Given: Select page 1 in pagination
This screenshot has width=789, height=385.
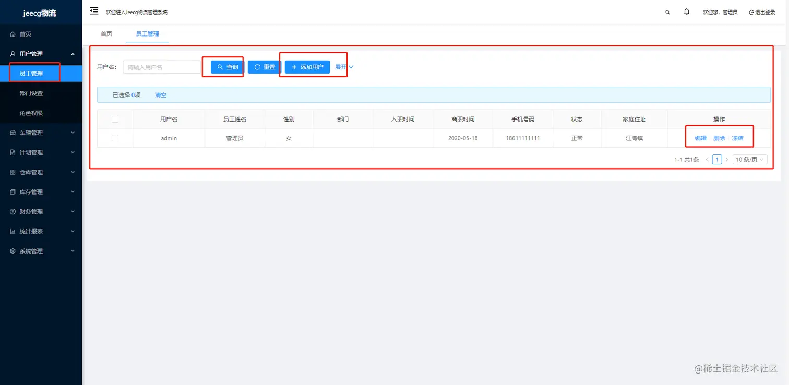Looking at the screenshot, I should tap(717, 160).
